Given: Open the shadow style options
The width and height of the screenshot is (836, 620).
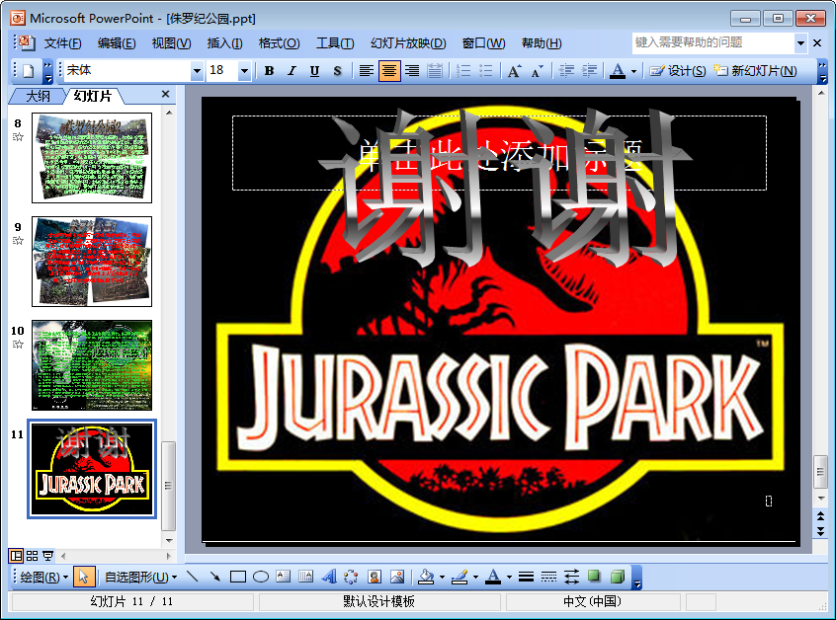Looking at the screenshot, I should 594,577.
